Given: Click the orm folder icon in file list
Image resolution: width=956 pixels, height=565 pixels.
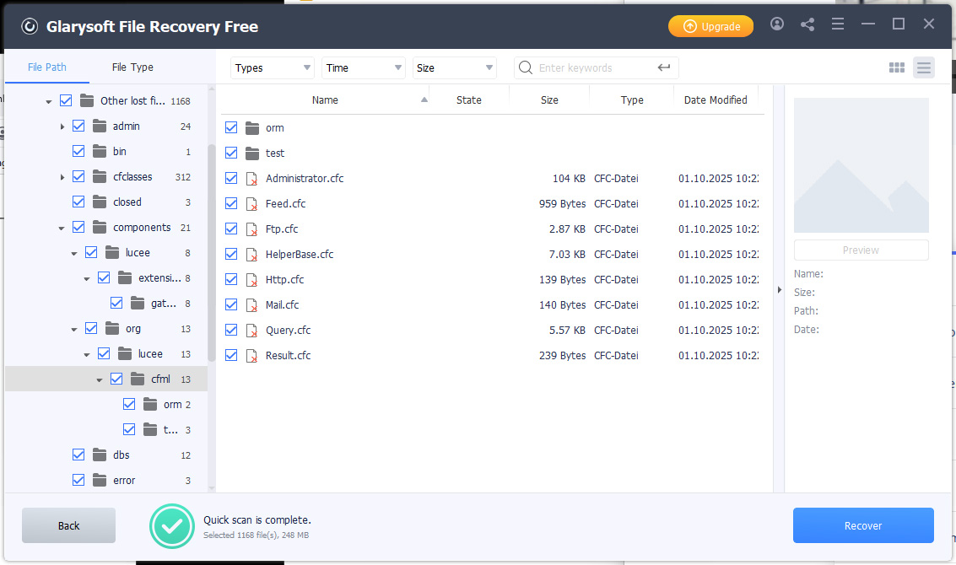Looking at the screenshot, I should 251,128.
